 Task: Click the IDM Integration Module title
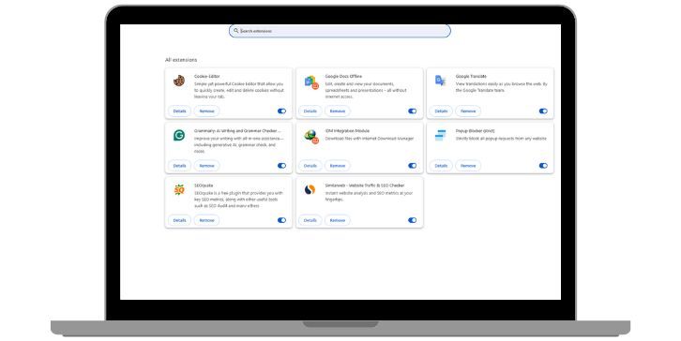coord(347,131)
